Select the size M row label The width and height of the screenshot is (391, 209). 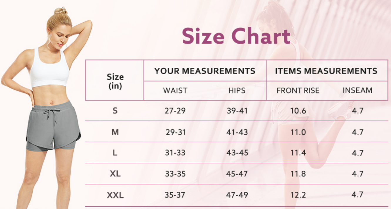(x=115, y=132)
